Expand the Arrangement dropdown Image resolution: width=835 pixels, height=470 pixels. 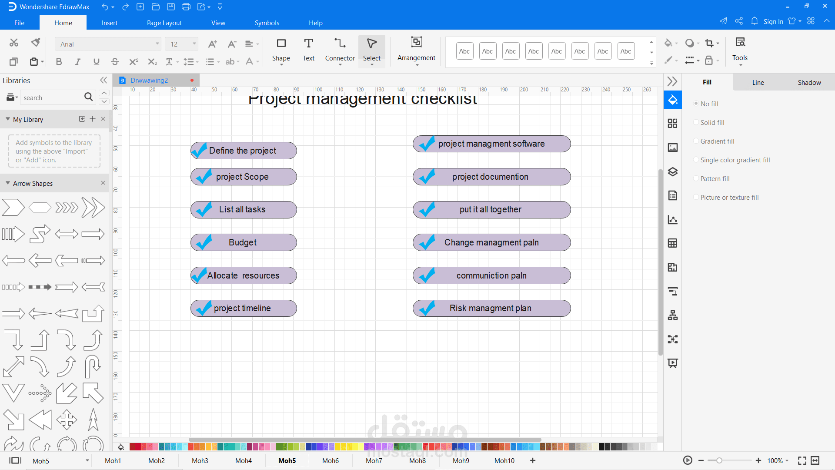click(x=416, y=65)
